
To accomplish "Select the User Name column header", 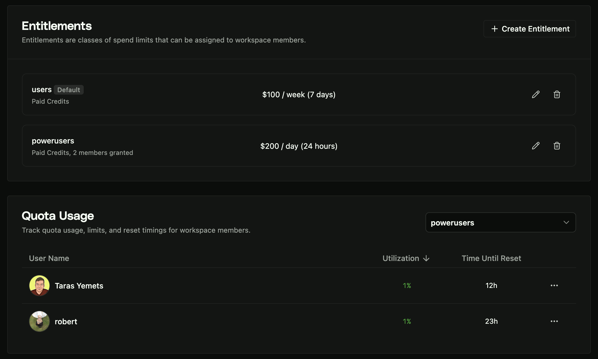I will coord(49,258).
